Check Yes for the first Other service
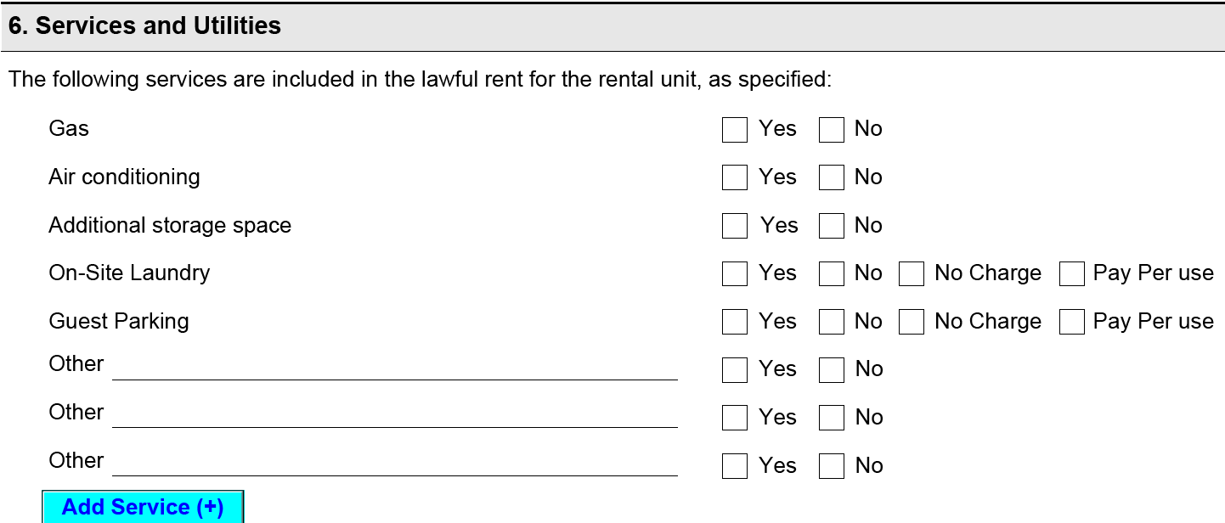Image resolution: width=1225 pixels, height=523 pixels. click(x=734, y=370)
